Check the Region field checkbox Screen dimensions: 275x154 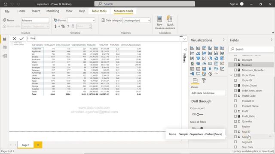[x=235, y=127]
